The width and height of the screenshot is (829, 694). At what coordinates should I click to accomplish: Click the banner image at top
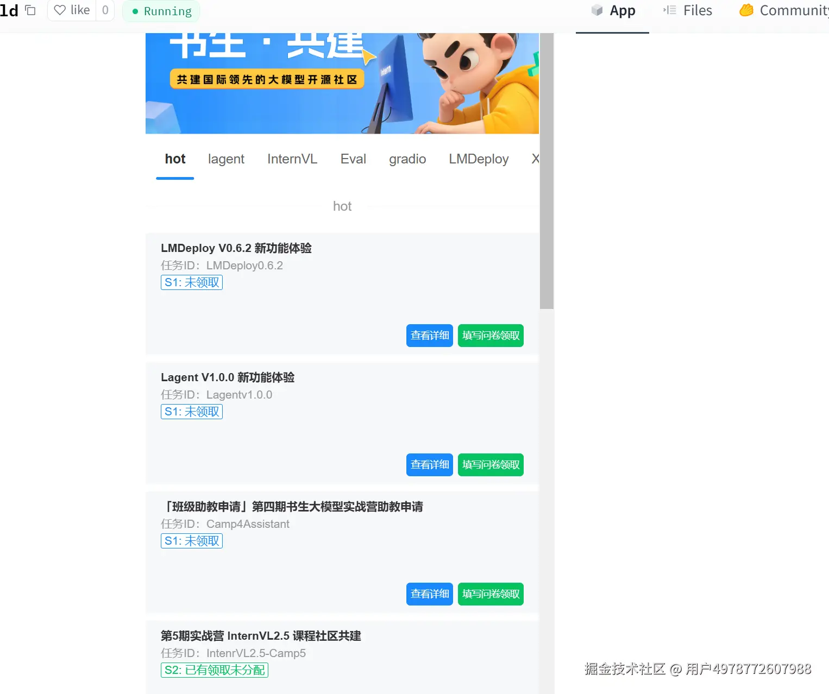[x=342, y=83]
